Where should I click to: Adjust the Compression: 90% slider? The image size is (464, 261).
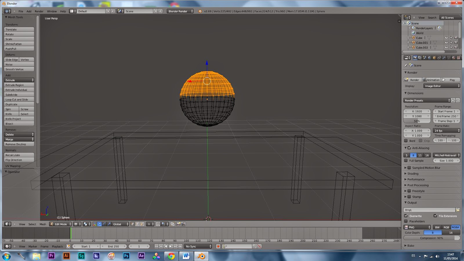coord(432,238)
